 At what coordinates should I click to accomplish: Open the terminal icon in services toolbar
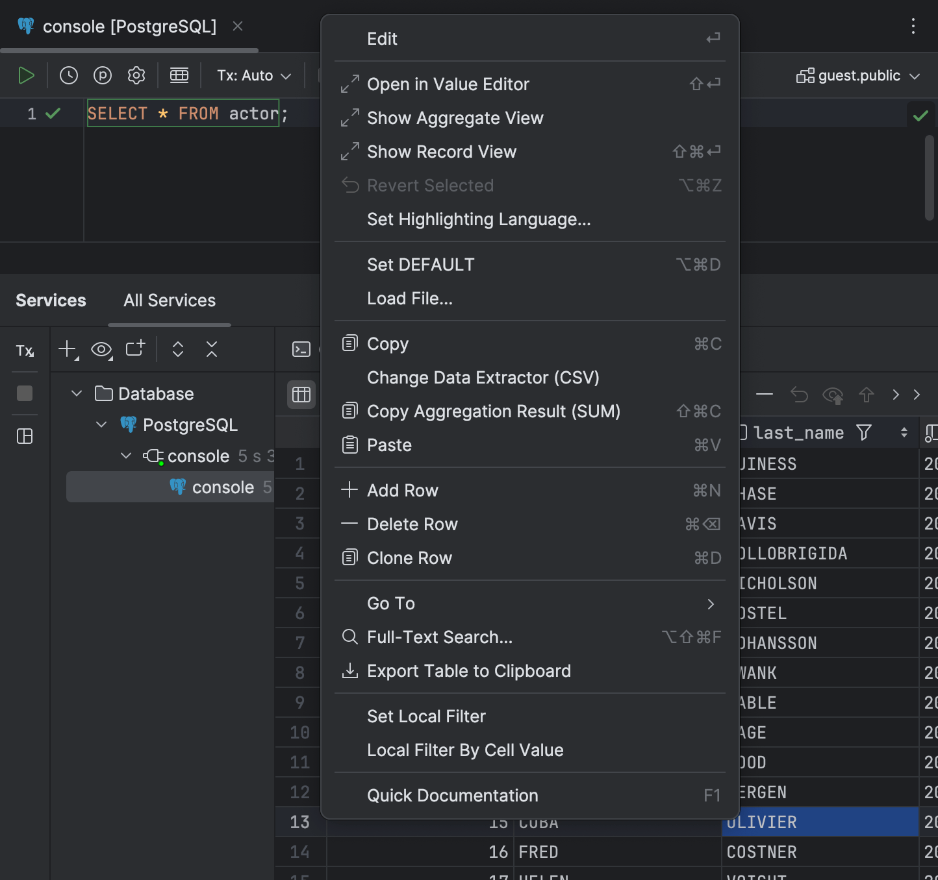coord(301,349)
